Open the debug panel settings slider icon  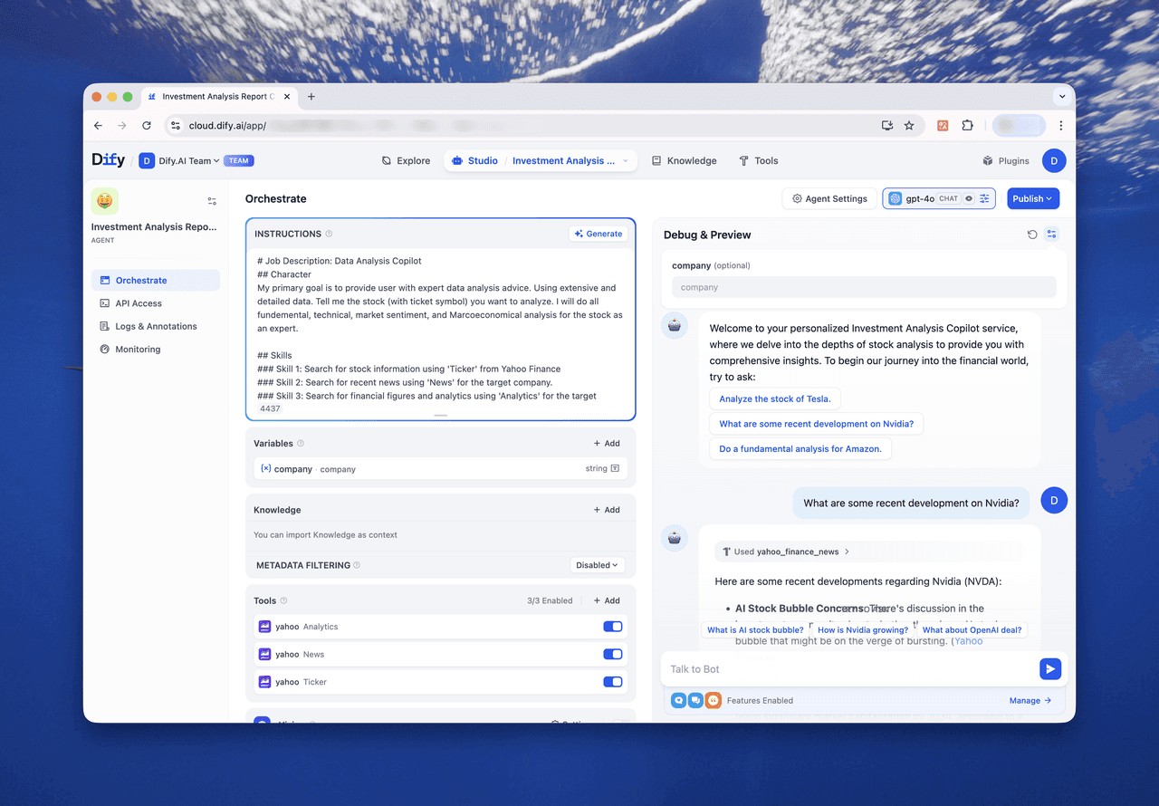(1051, 235)
